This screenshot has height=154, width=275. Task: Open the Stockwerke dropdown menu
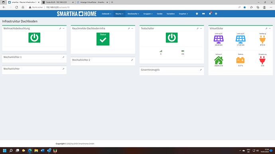pyautogui.click(x=133, y=14)
